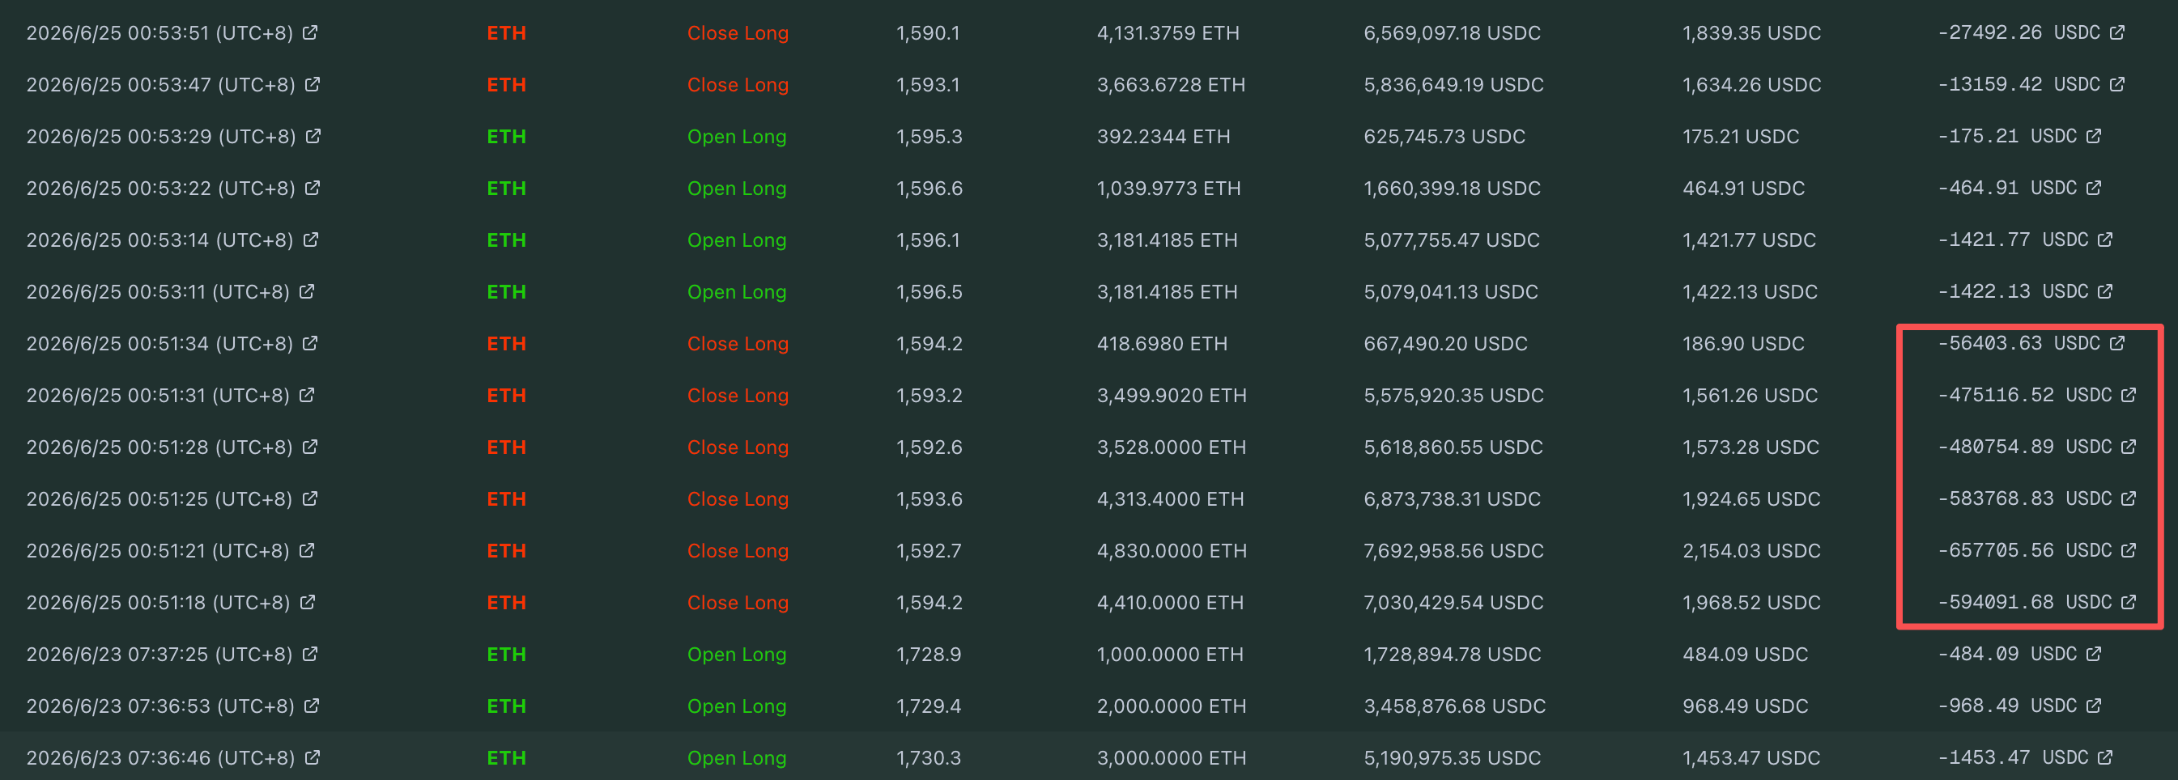Click the price 1,596.6
Viewport: 2178px width, 780px height.
(929, 189)
